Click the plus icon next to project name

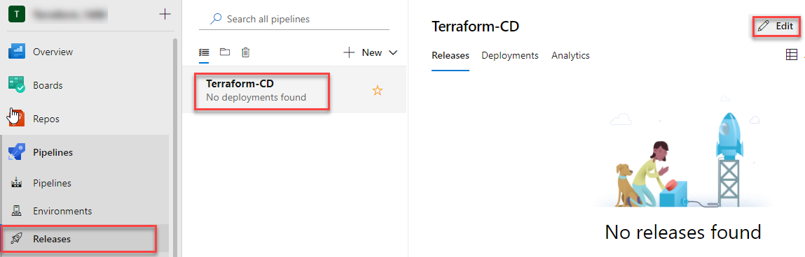[x=165, y=15]
